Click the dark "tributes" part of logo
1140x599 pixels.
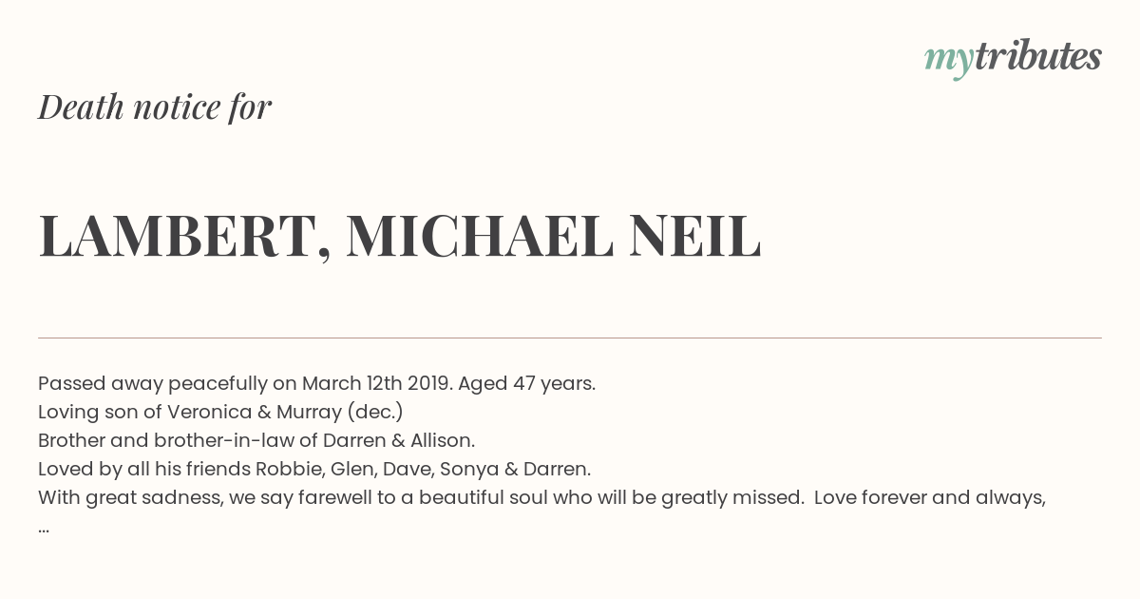click(x=1037, y=56)
